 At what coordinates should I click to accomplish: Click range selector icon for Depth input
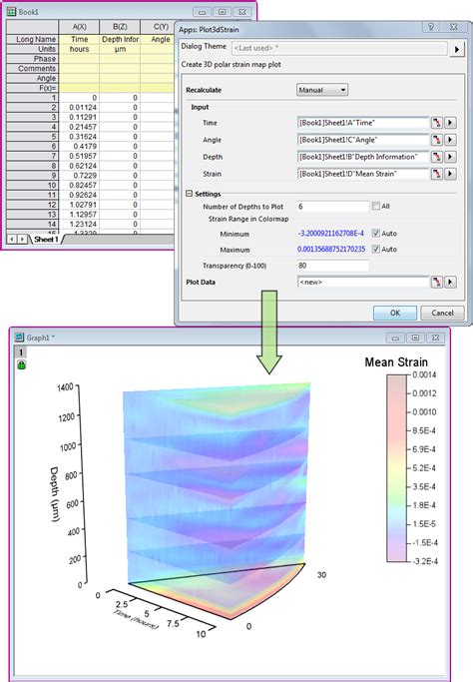tap(436, 157)
